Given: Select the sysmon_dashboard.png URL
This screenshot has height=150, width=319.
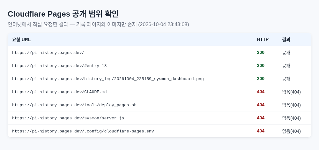Looking at the screenshot, I should [x=108, y=79].
